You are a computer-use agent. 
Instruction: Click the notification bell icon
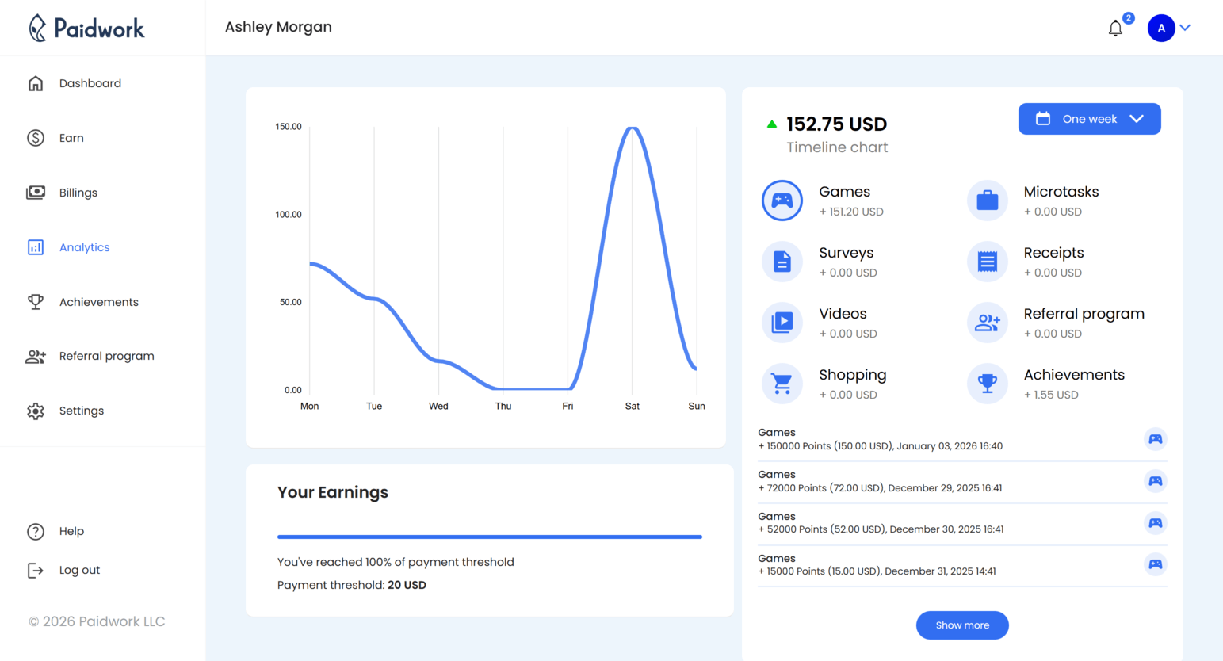click(x=1116, y=28)
